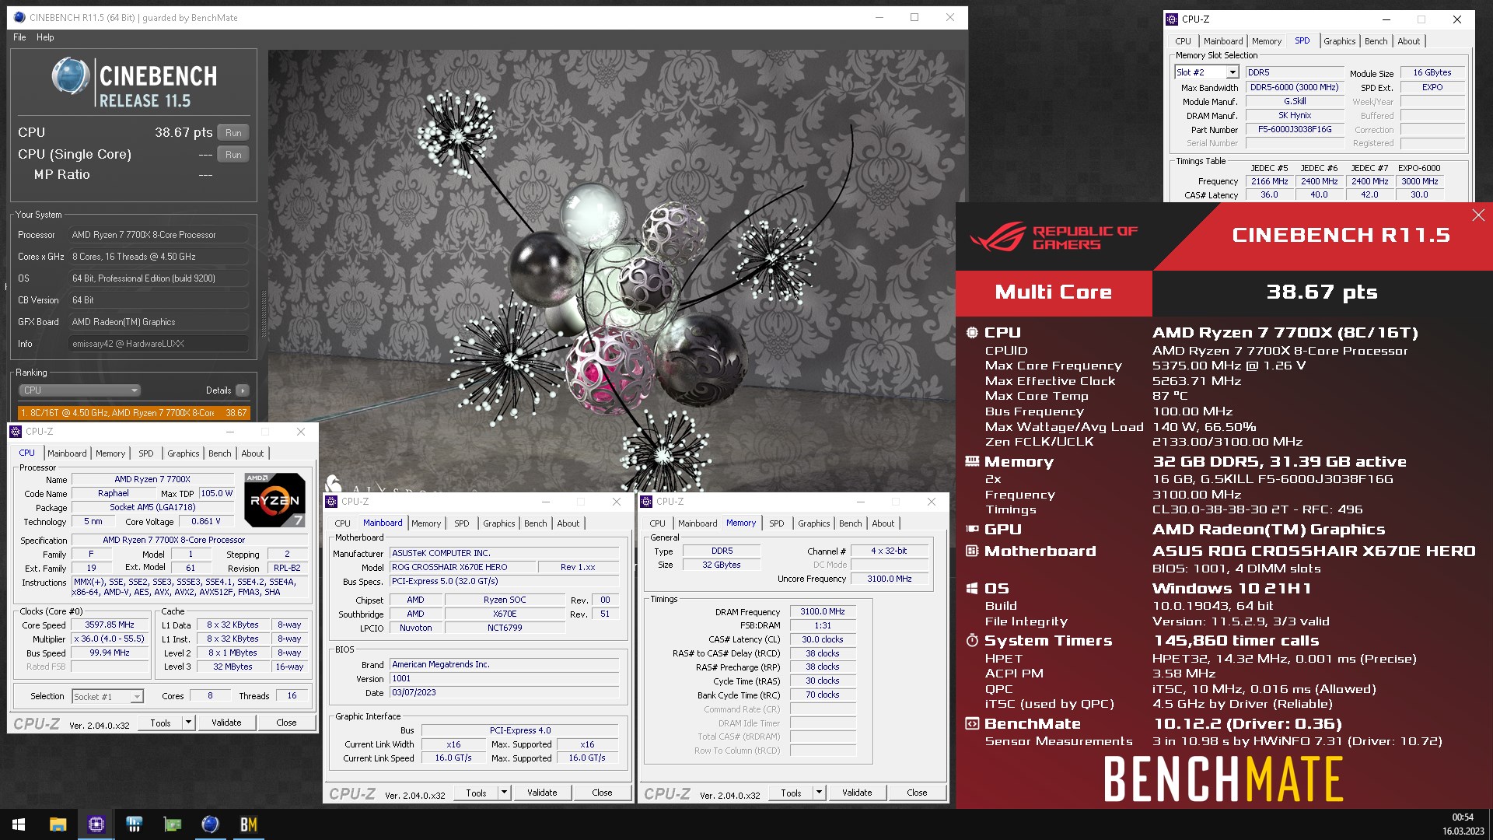Click the CPU-Z SPD window title icon

[x=1172, y=19]
